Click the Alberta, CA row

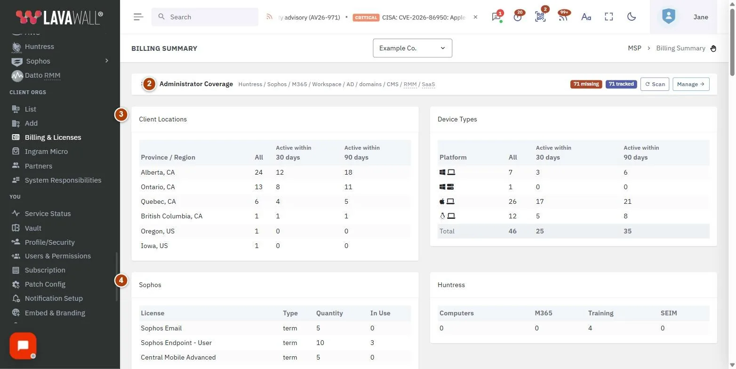click(275, 172)
